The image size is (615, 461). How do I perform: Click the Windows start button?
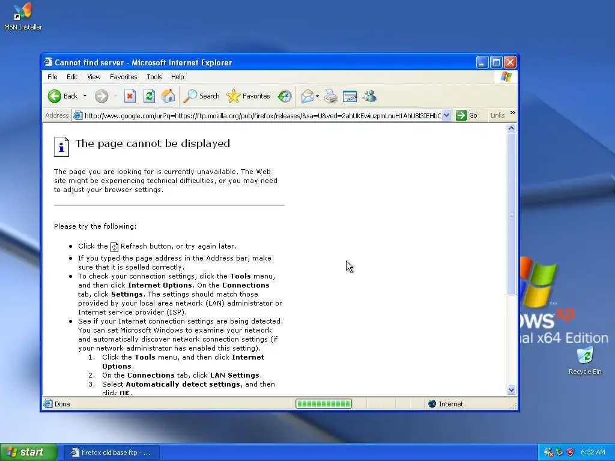(29, 452)
